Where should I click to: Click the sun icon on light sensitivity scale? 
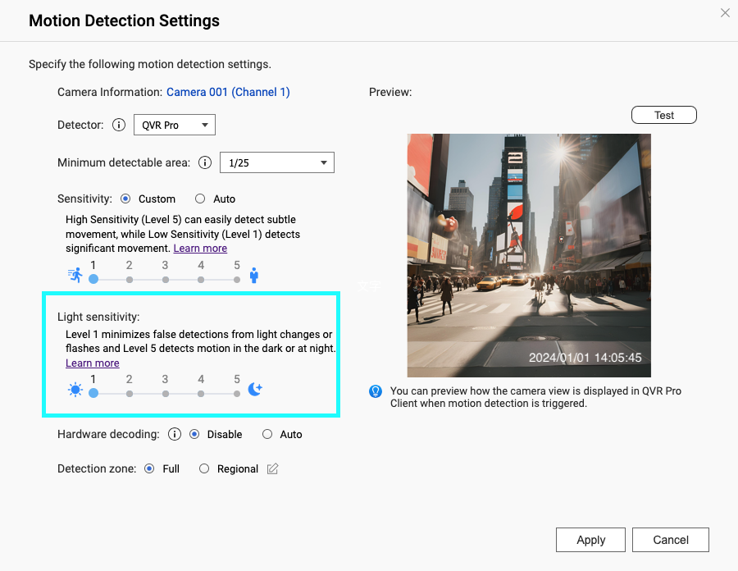tap(74, 389)
